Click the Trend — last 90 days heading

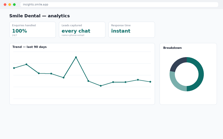click(29, 47)
